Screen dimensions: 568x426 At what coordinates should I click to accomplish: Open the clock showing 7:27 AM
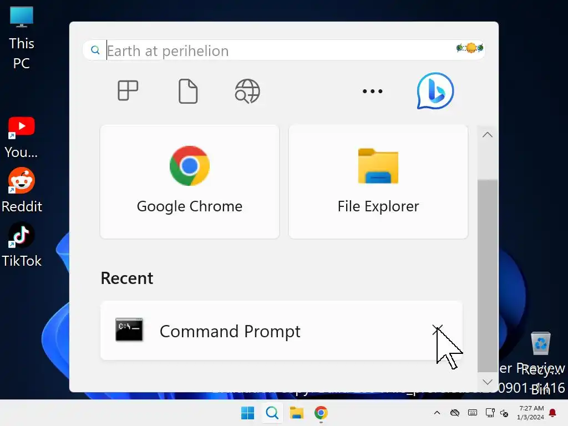tap(530, 413)
